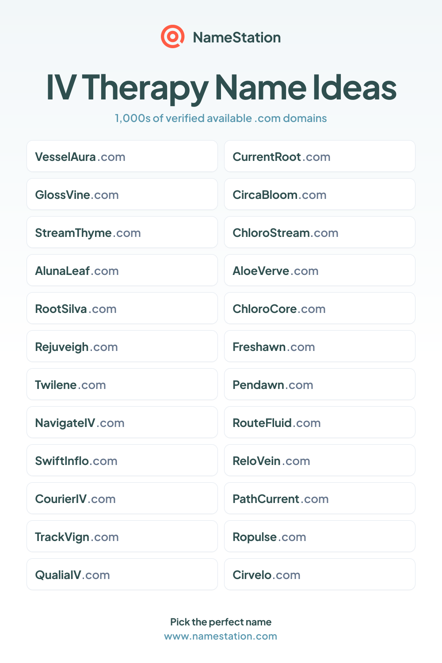Click the Freshawn.com name card
This screenshot has height=663, width=442.
point(320,346)
